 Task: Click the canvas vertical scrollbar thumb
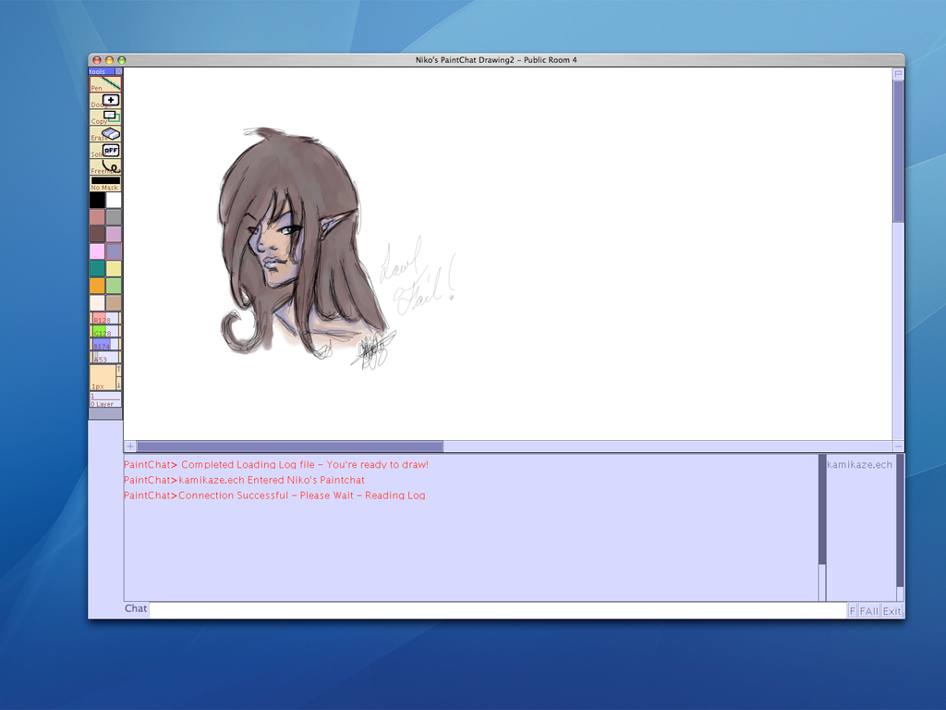[x=898, y=151]
